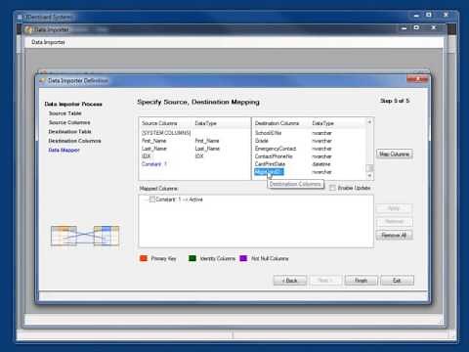Click destination list scroll-down arrow
This screenshot has width=469, height=352.
pos(369,176)
